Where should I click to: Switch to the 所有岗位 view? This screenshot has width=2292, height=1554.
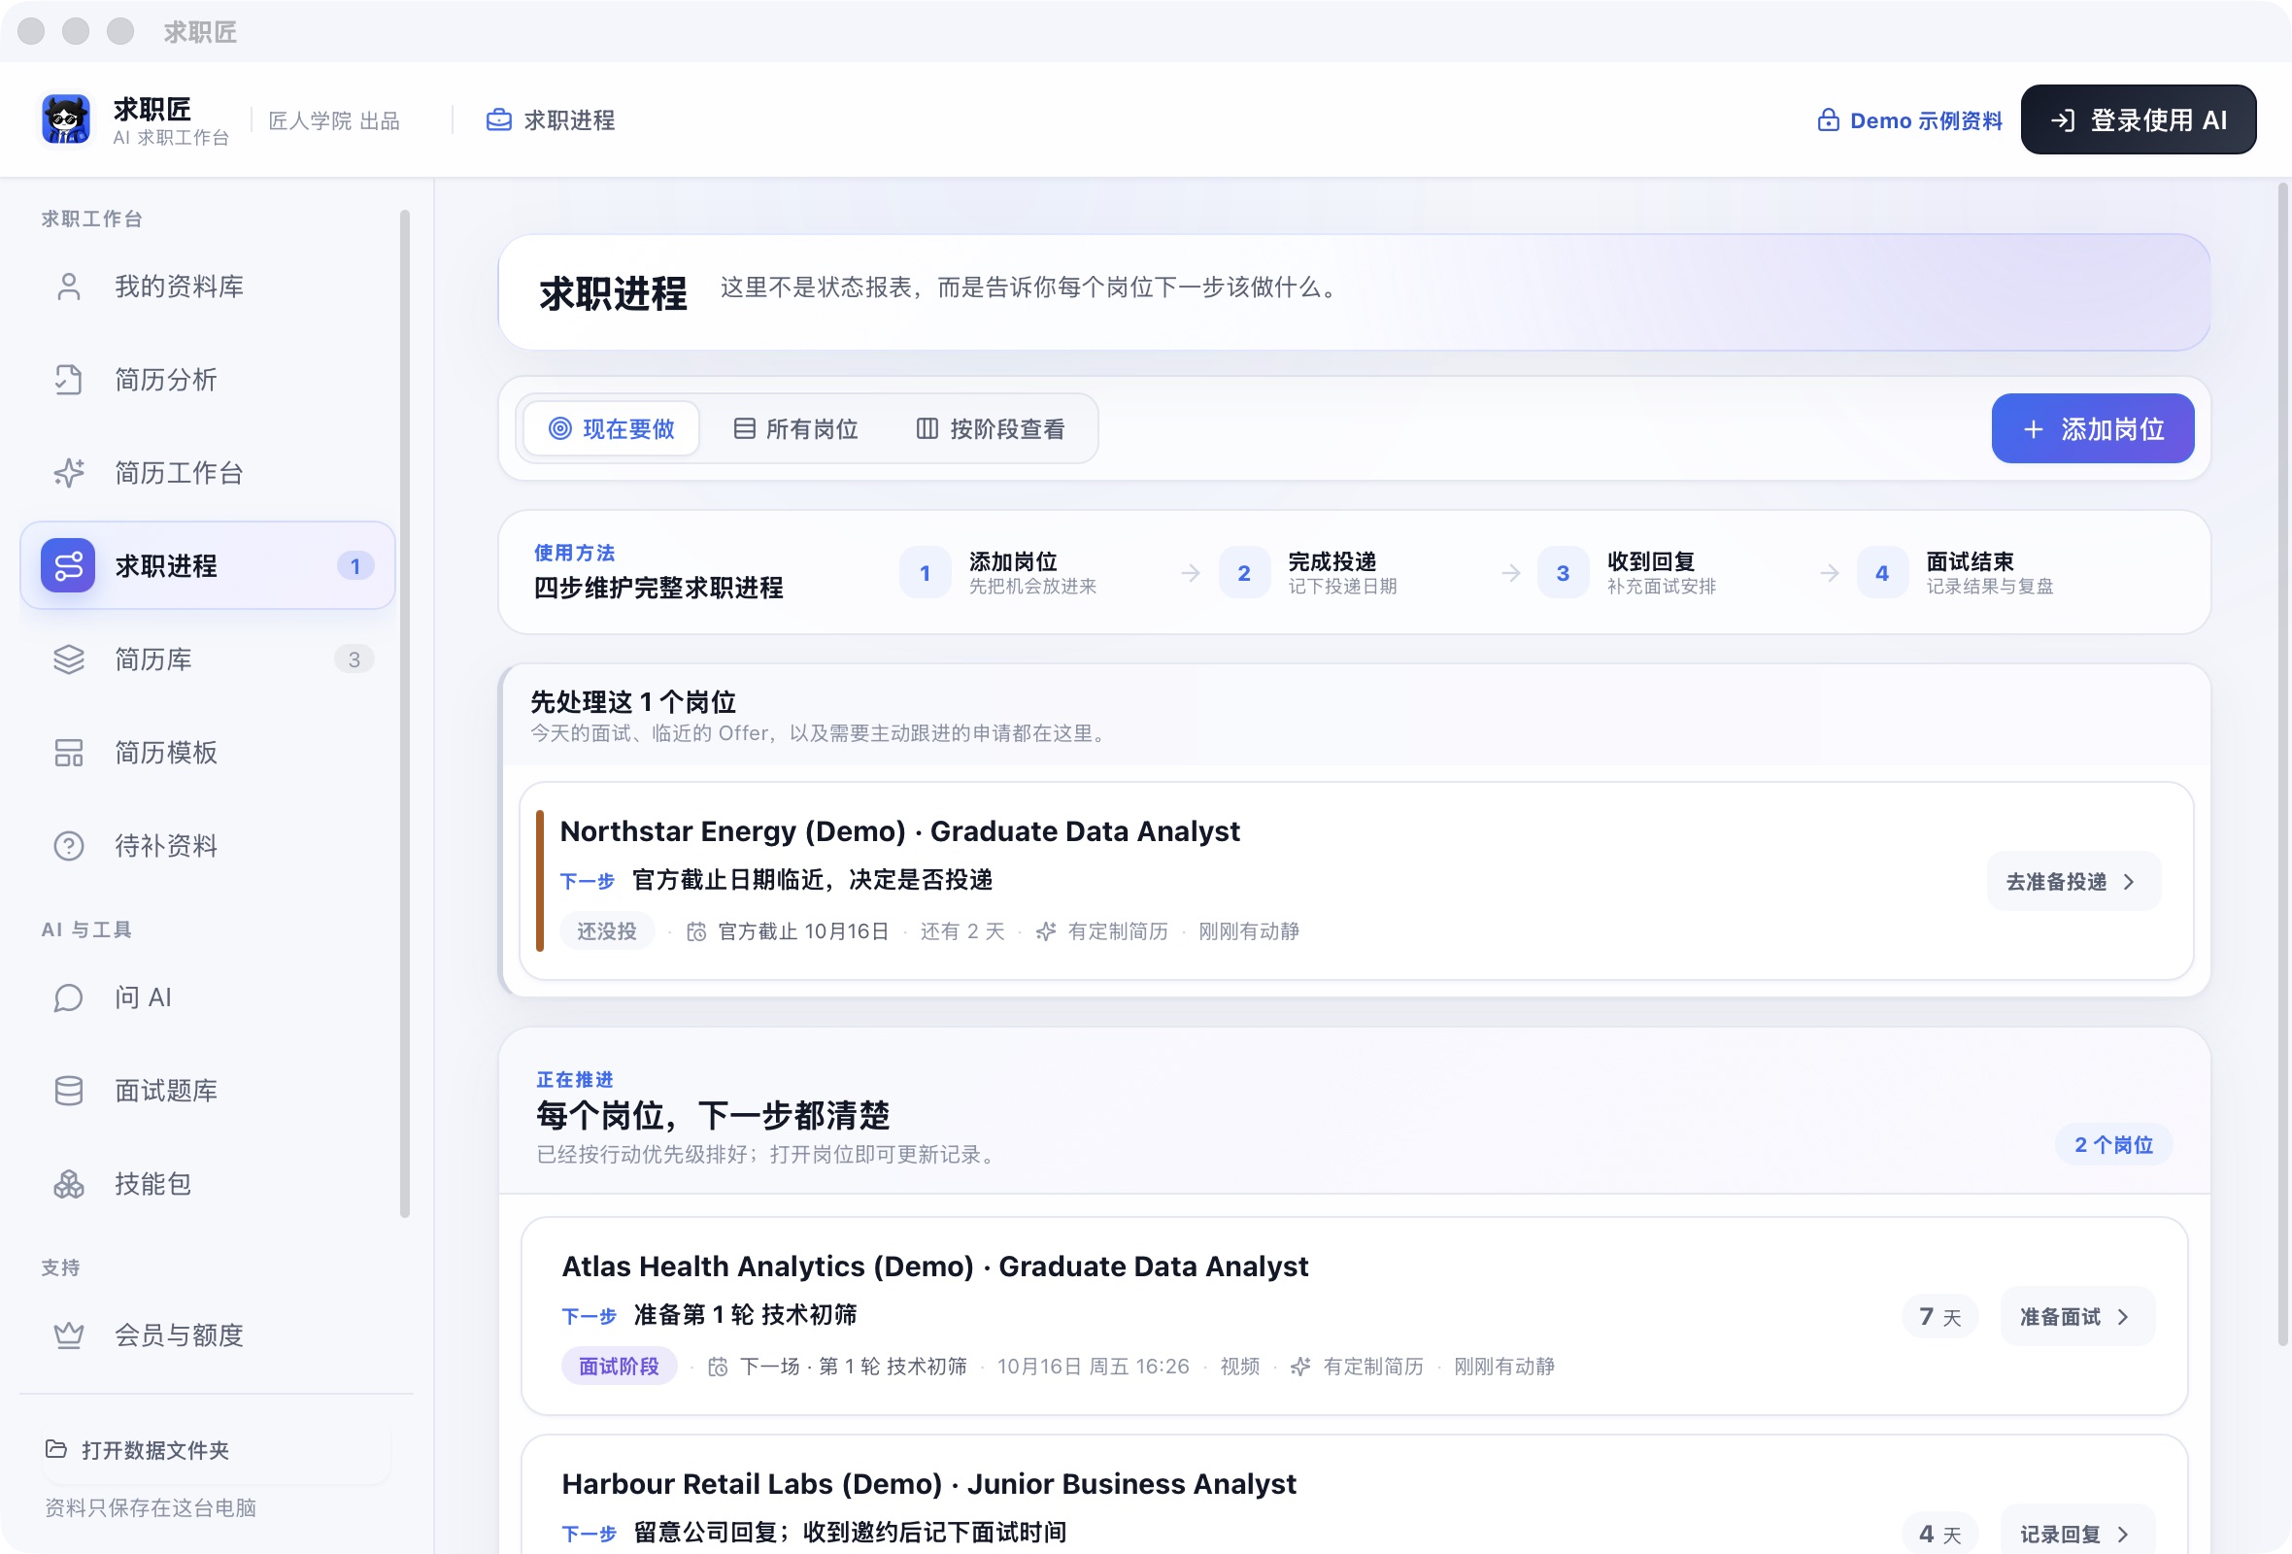[x=796, y=429]
